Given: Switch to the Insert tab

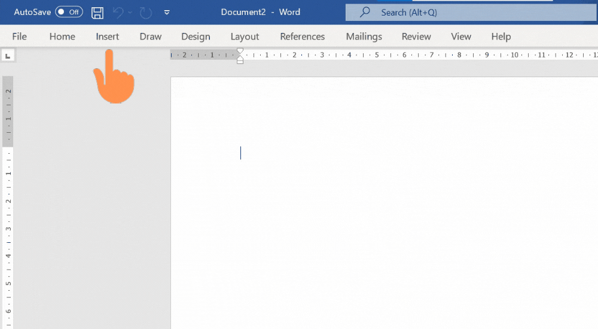Looking at the screenshot, I should [x=108, y=36].
